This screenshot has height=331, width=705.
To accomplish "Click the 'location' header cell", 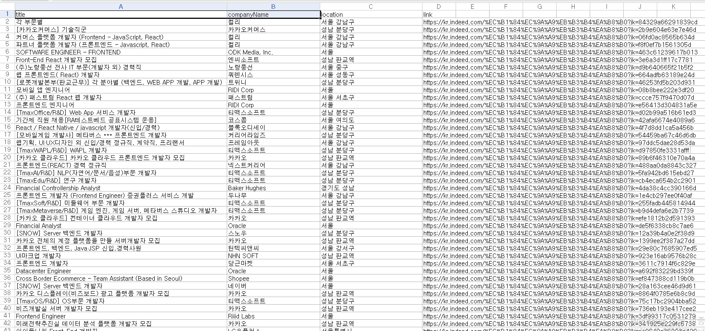I will click(371, 14).
